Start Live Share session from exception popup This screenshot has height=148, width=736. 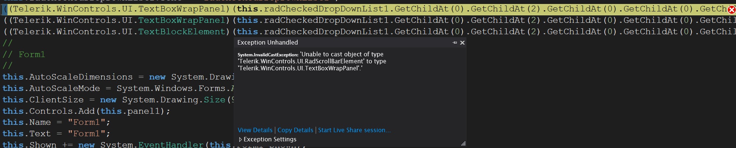(354, 130)
